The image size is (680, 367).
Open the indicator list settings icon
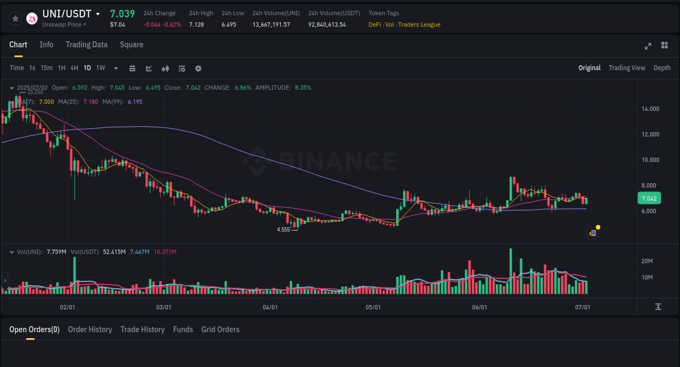tap(182, 68)
